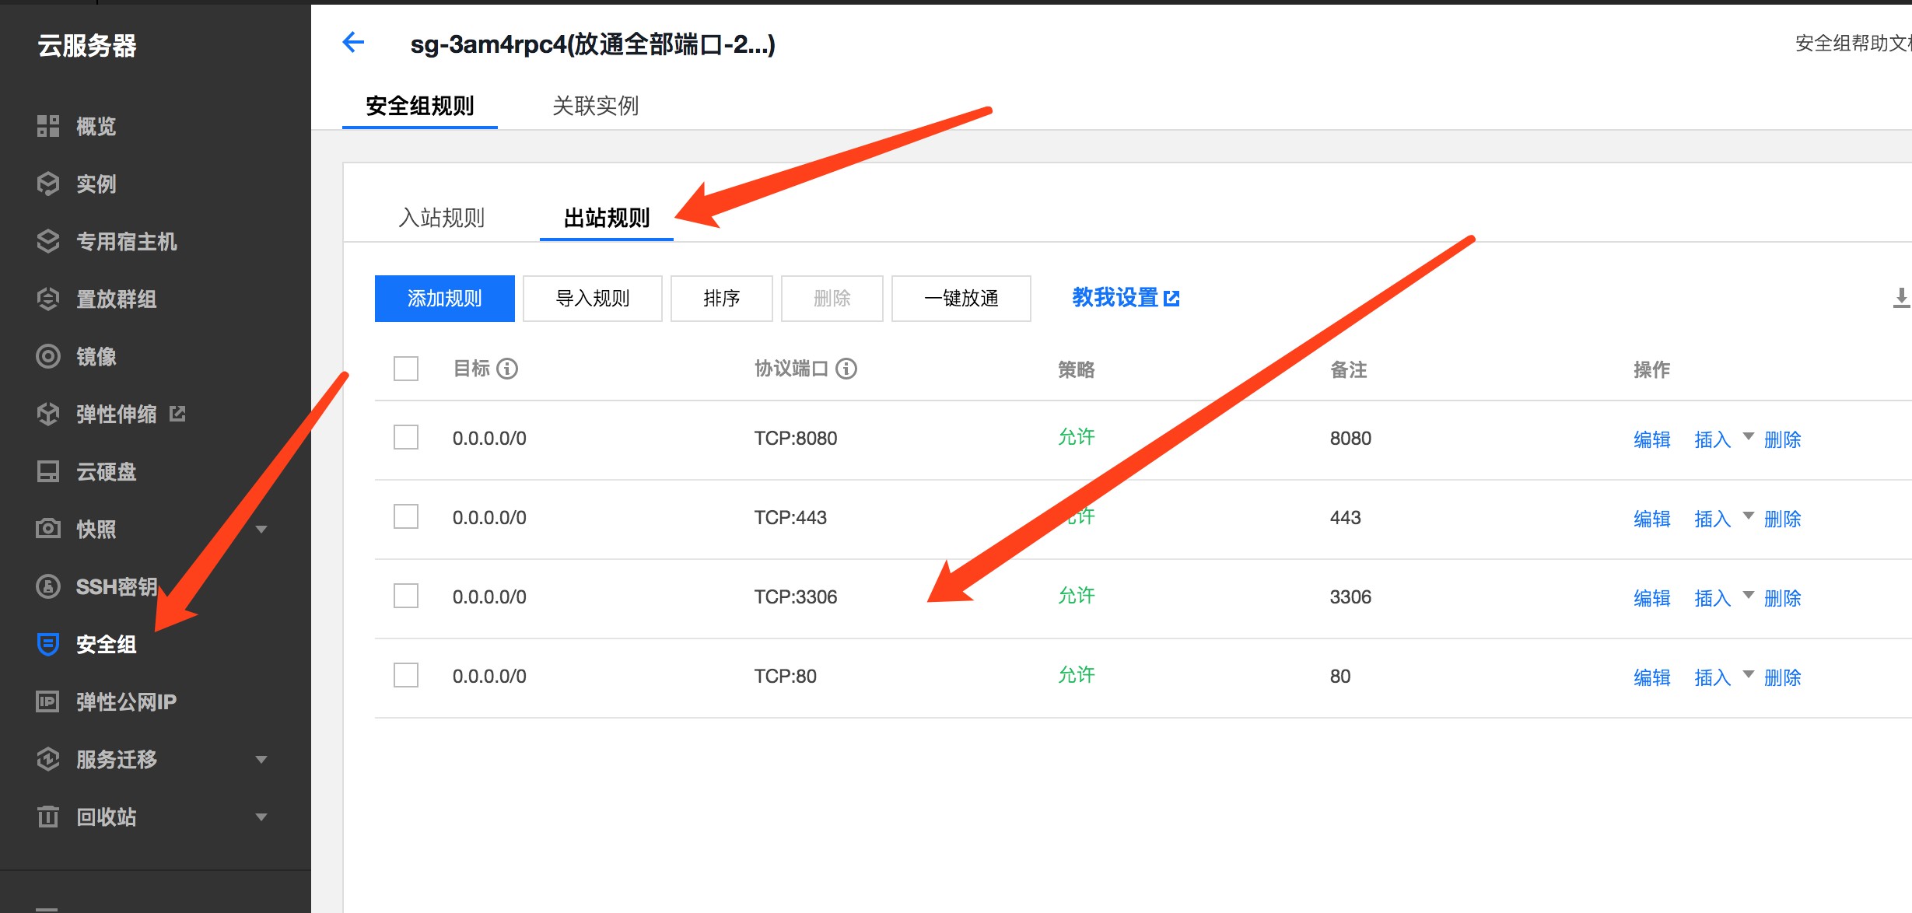The height and width of the screenshot is (913, 1912).
Task: Click the 镜像 image icon in sidebar
Action: [48, 356]
